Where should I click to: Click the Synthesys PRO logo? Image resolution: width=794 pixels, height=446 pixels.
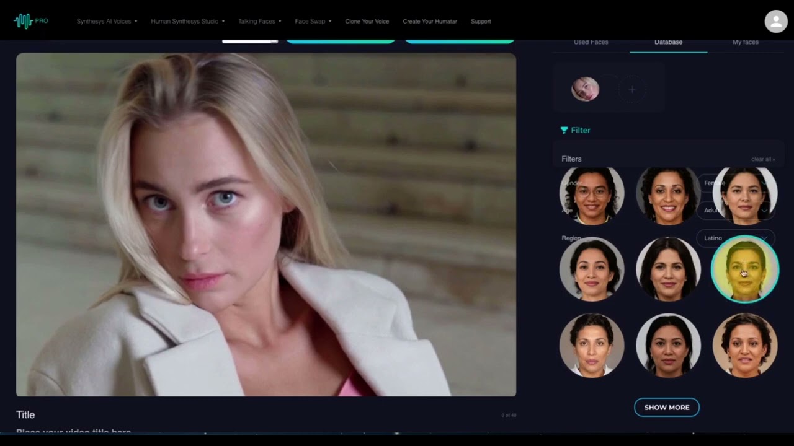(31, 21)
